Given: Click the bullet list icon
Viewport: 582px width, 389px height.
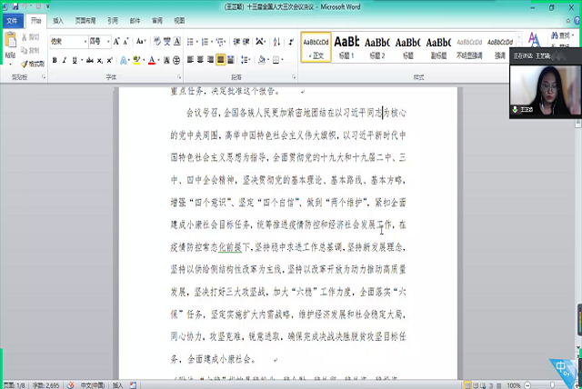Looking at the screenshot, I should [191, 42].
